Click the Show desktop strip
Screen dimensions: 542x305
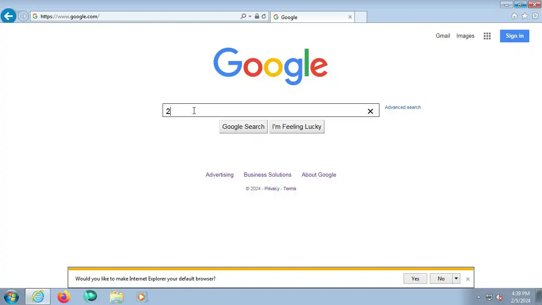[539, 297]
